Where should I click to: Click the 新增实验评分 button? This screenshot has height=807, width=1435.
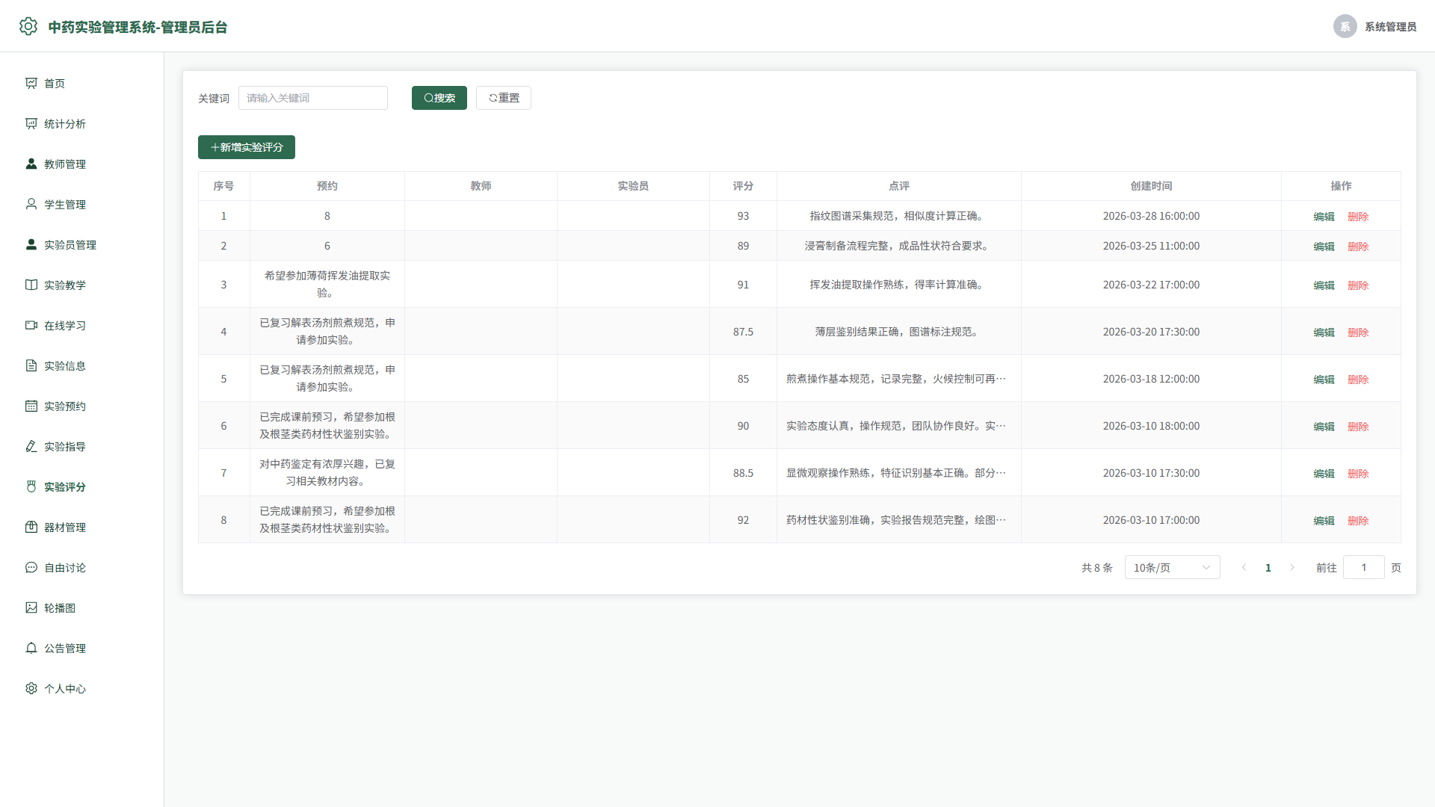pos(247,147)
